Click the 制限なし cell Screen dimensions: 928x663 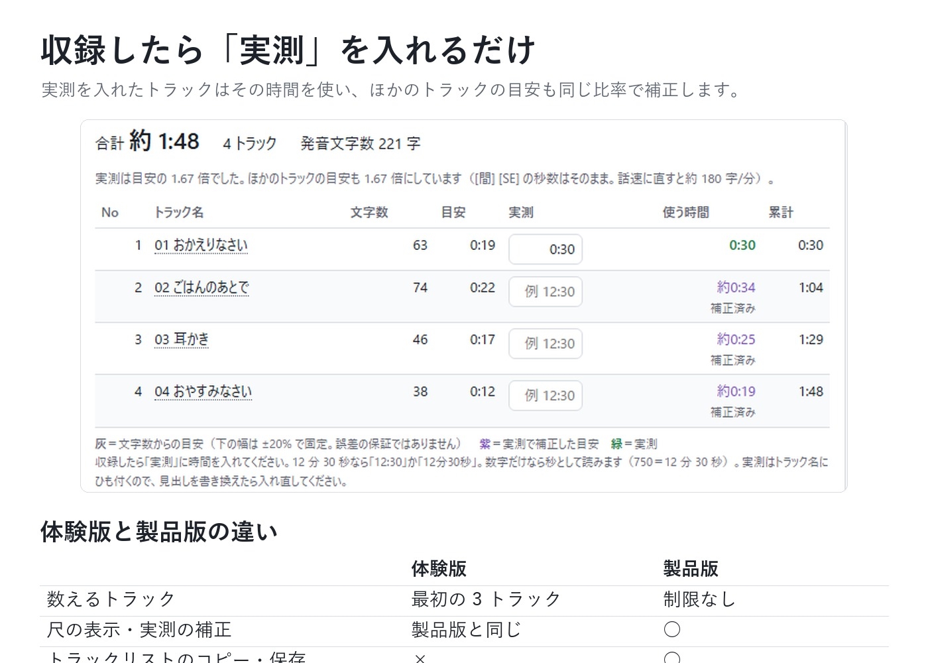[700, 599]
